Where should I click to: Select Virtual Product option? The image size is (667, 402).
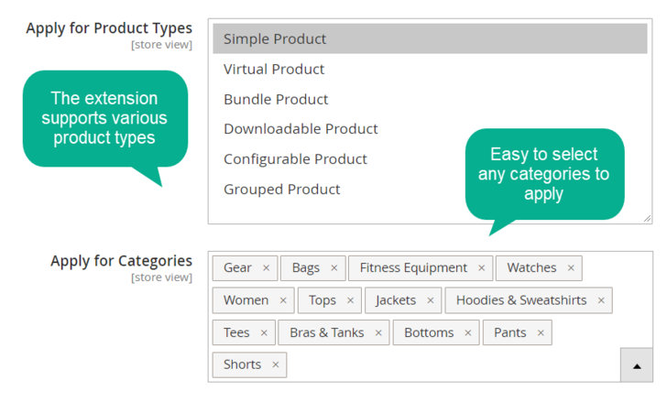click(430, 70)
